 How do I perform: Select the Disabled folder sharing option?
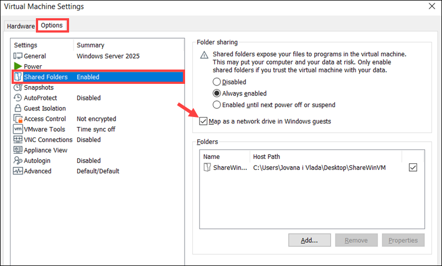[217, 82]
